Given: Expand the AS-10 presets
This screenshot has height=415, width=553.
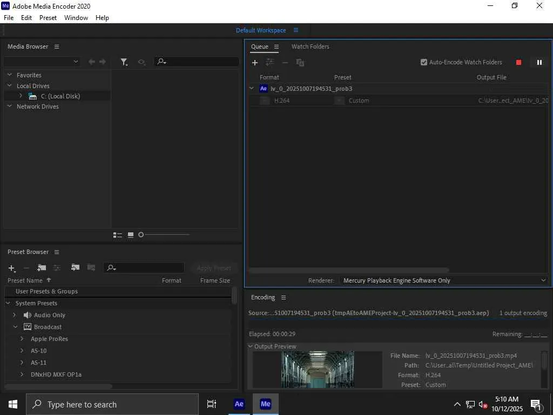Looking at the screenshot, I should click(22, 351).
